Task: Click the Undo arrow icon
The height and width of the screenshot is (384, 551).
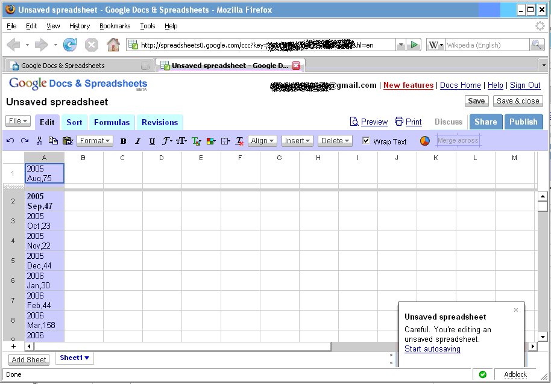Action: coord(10,141)
